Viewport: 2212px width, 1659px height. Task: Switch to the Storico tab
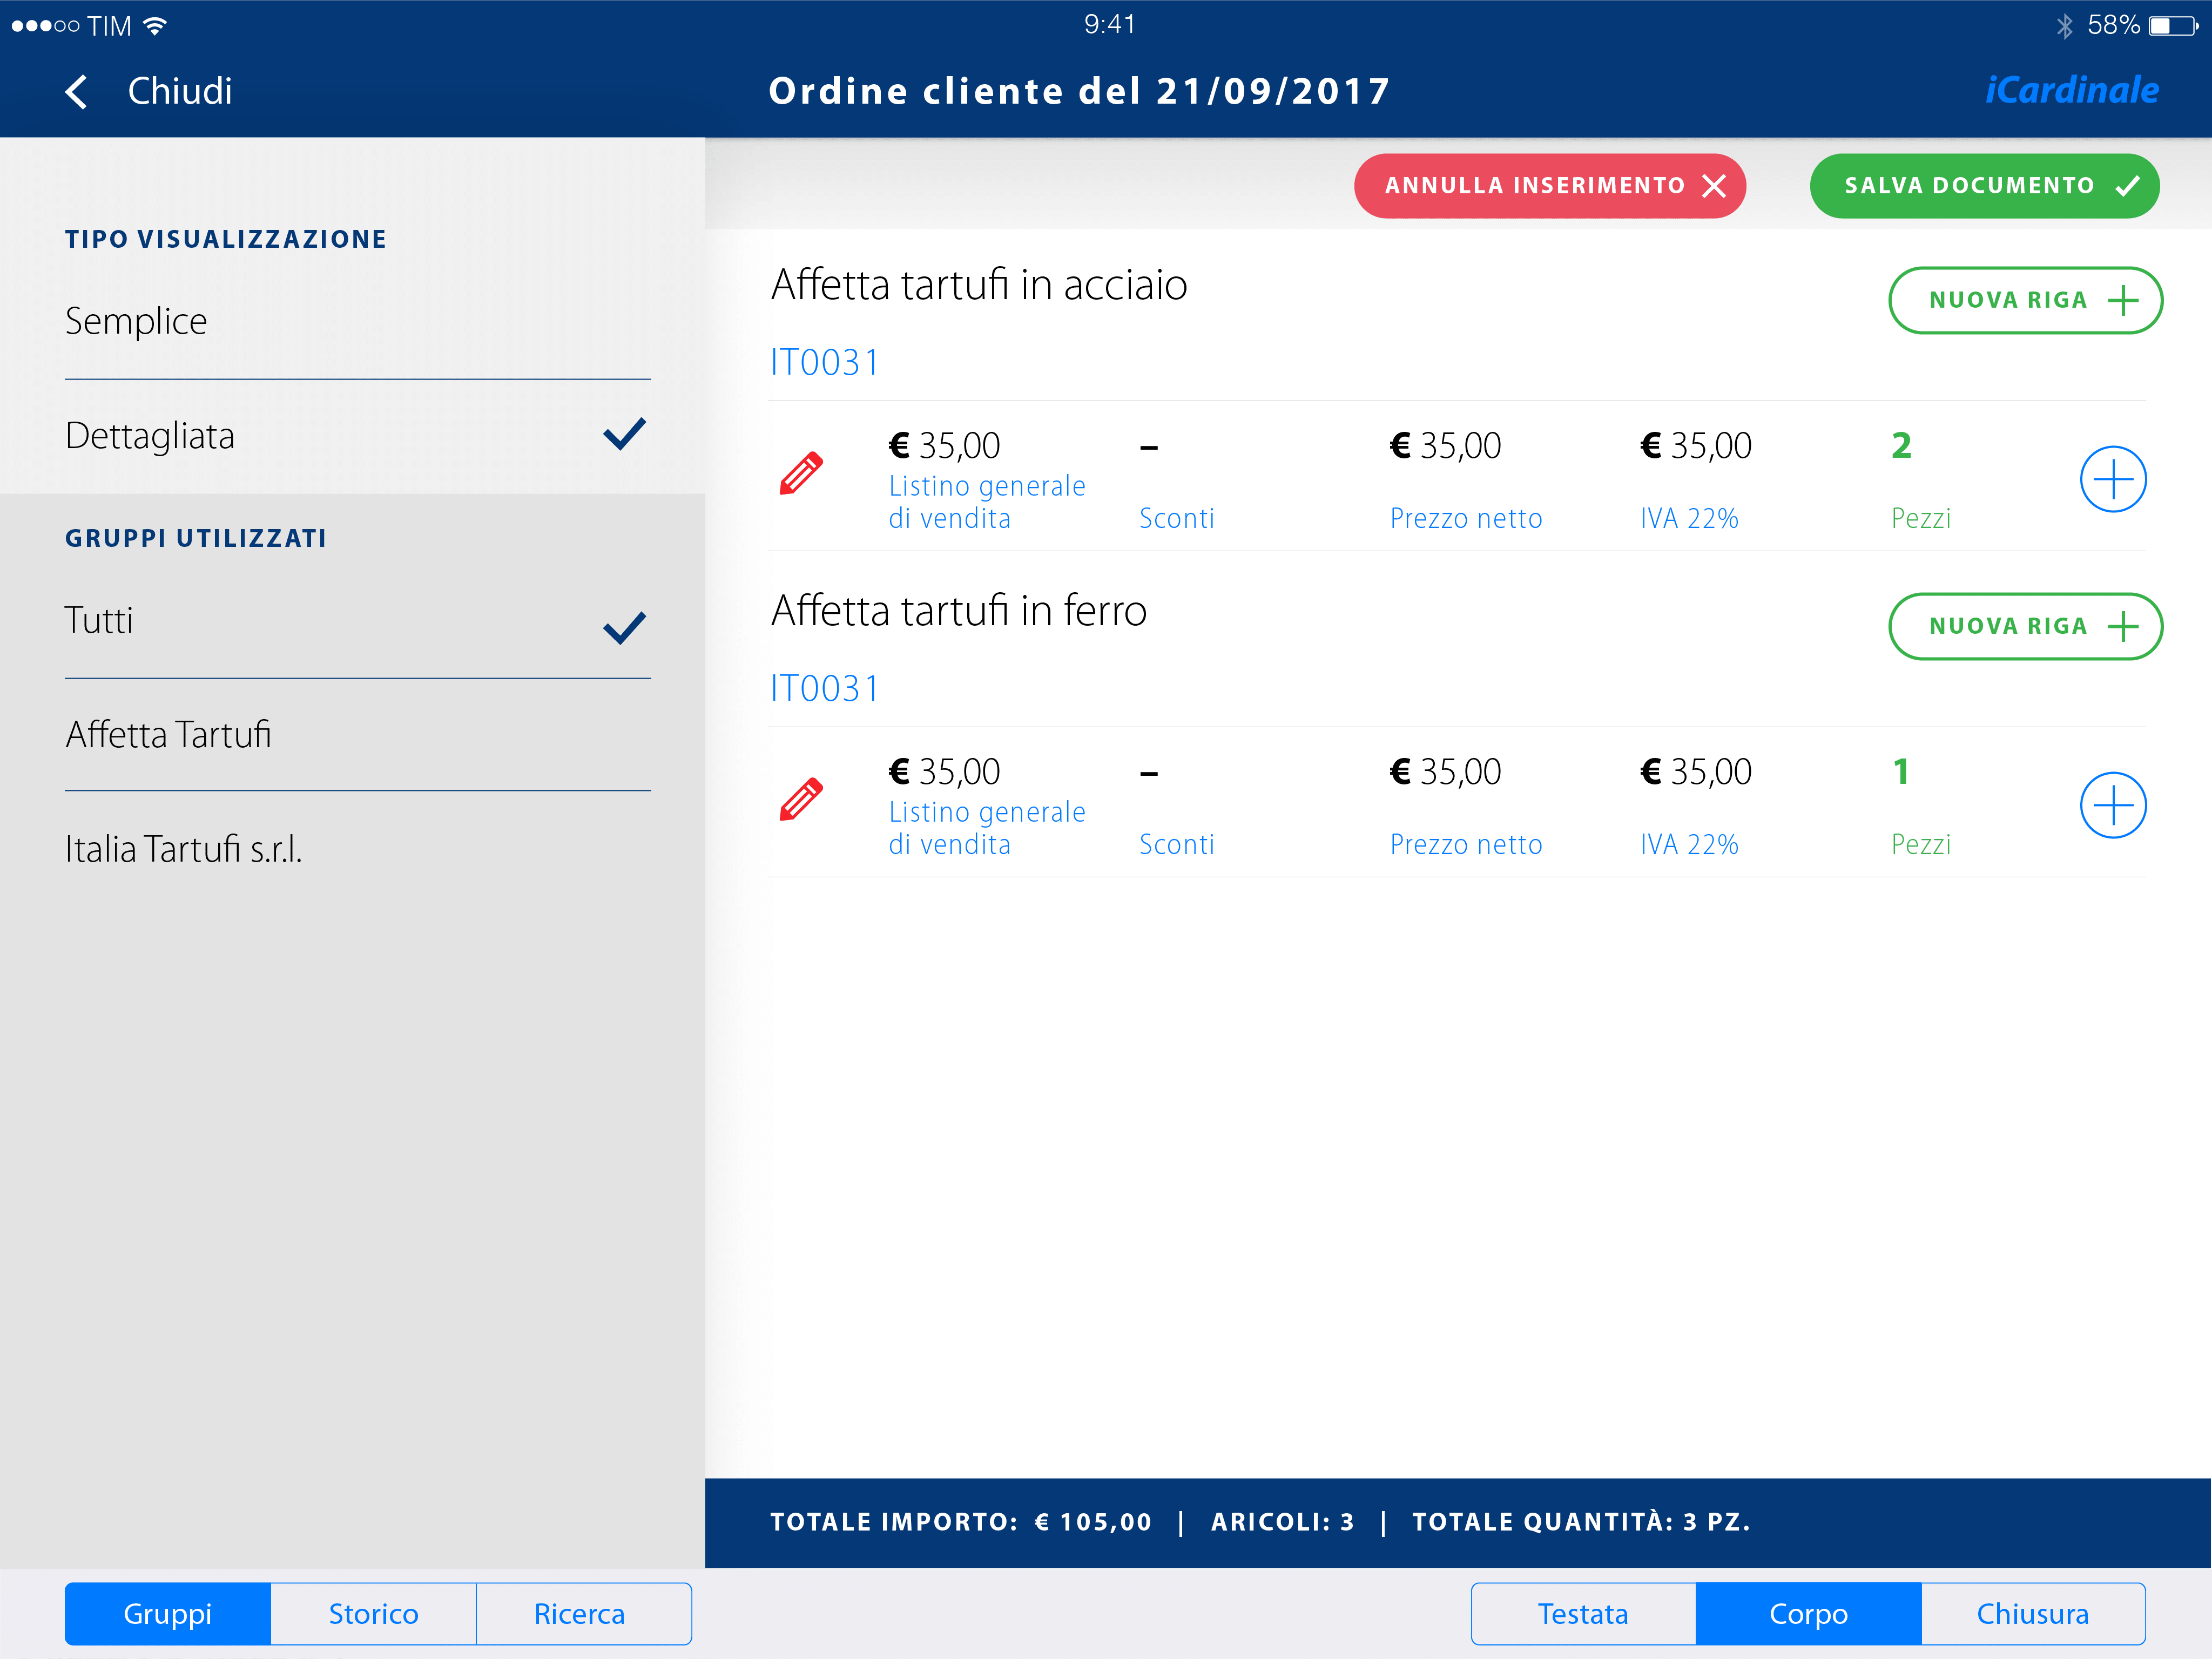click(x=374, y=1614)
